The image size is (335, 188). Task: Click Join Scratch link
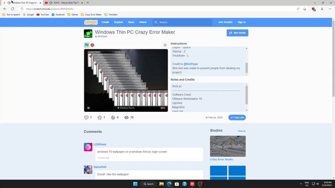(225, 22)
